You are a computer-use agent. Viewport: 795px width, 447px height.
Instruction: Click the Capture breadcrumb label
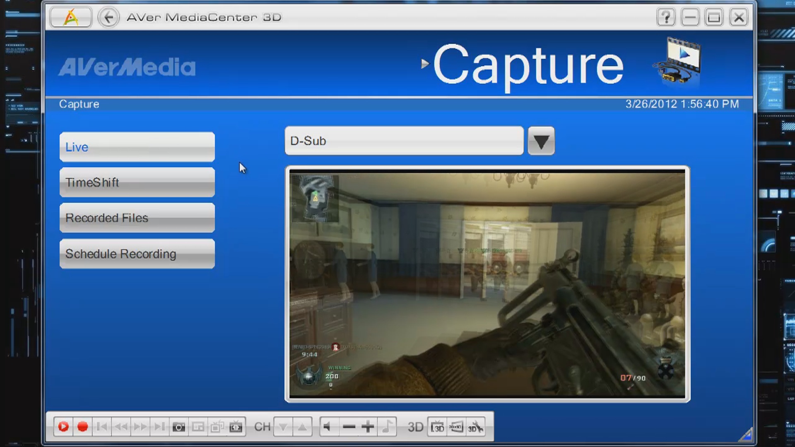(79, 104)
